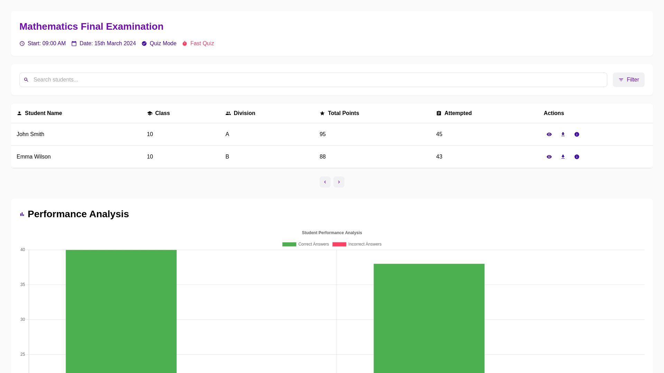The width and height of the screenshot is (664, 373).
Task: Click the bar chart icon beside Performance Analysis
Action: click(x=22, y=214)
